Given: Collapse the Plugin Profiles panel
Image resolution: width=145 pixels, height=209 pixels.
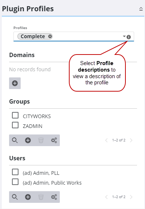Looking at the screenshot, I should pos(141,9).
